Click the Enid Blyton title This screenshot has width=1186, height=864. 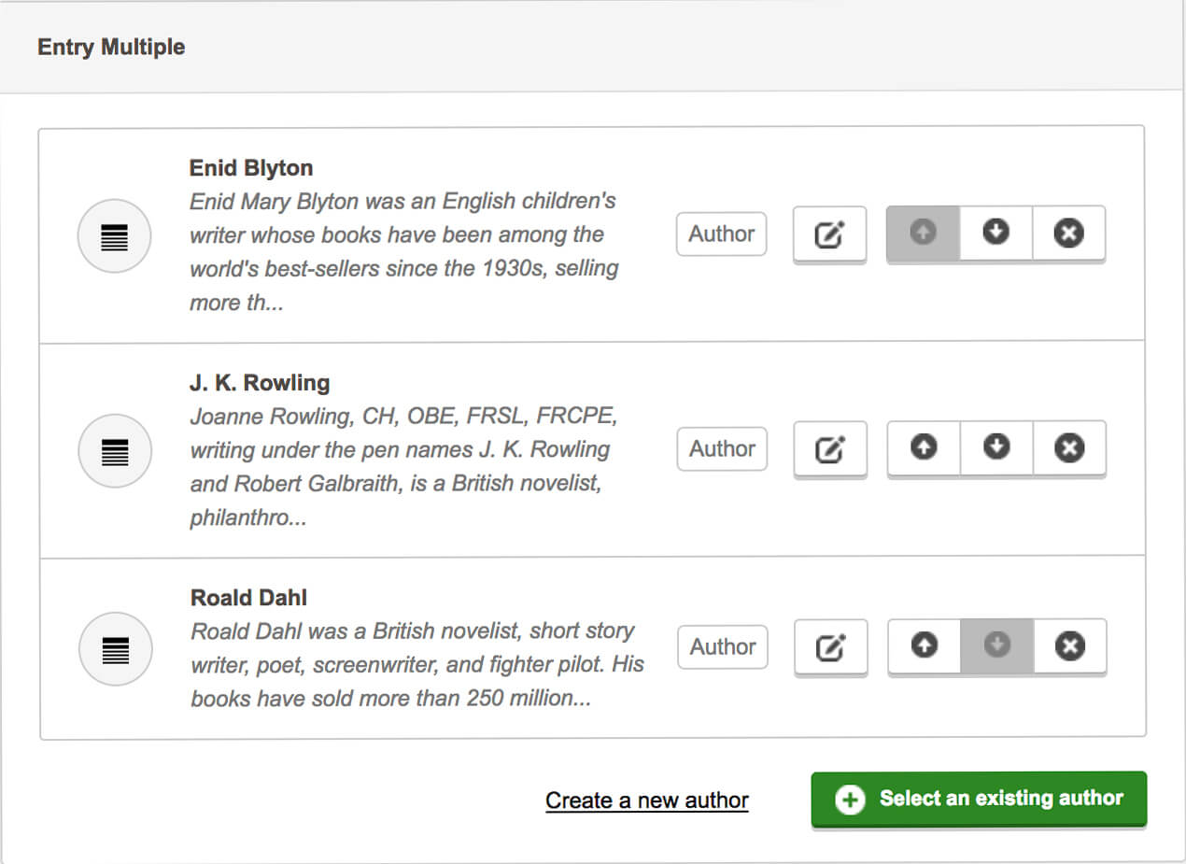(x=251, y=168)
